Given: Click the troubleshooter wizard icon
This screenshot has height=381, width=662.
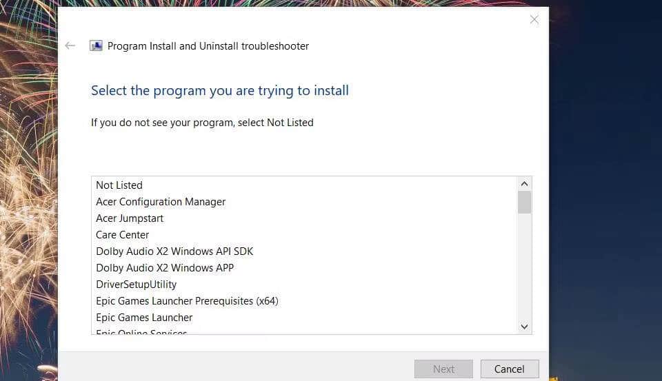Looking at the screenshot, I should pos(96,46).
